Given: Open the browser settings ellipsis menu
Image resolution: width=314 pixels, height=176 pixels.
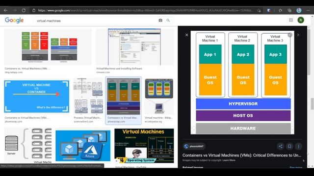Looking at the screenshot, I should coord(308,10).
